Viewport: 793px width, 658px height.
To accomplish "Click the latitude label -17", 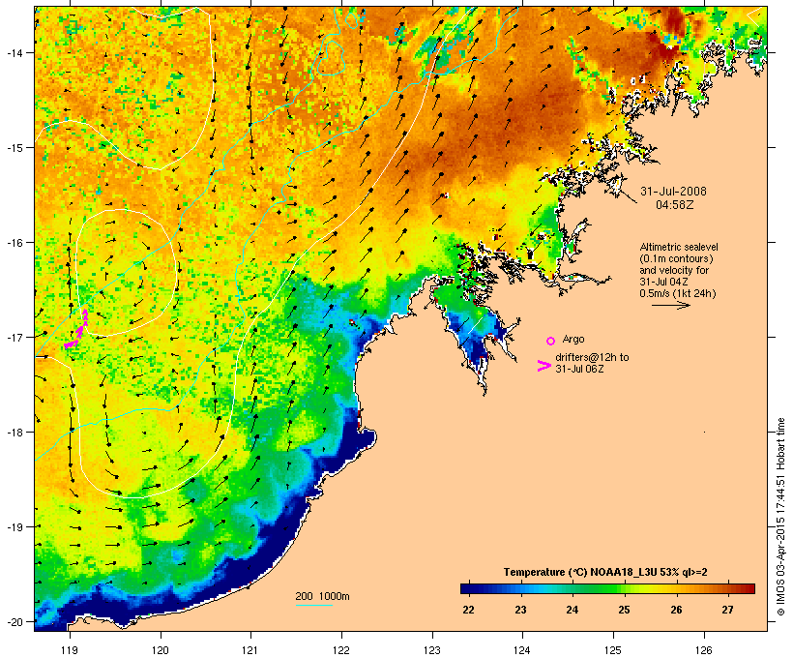I will [x=14, y=338].
